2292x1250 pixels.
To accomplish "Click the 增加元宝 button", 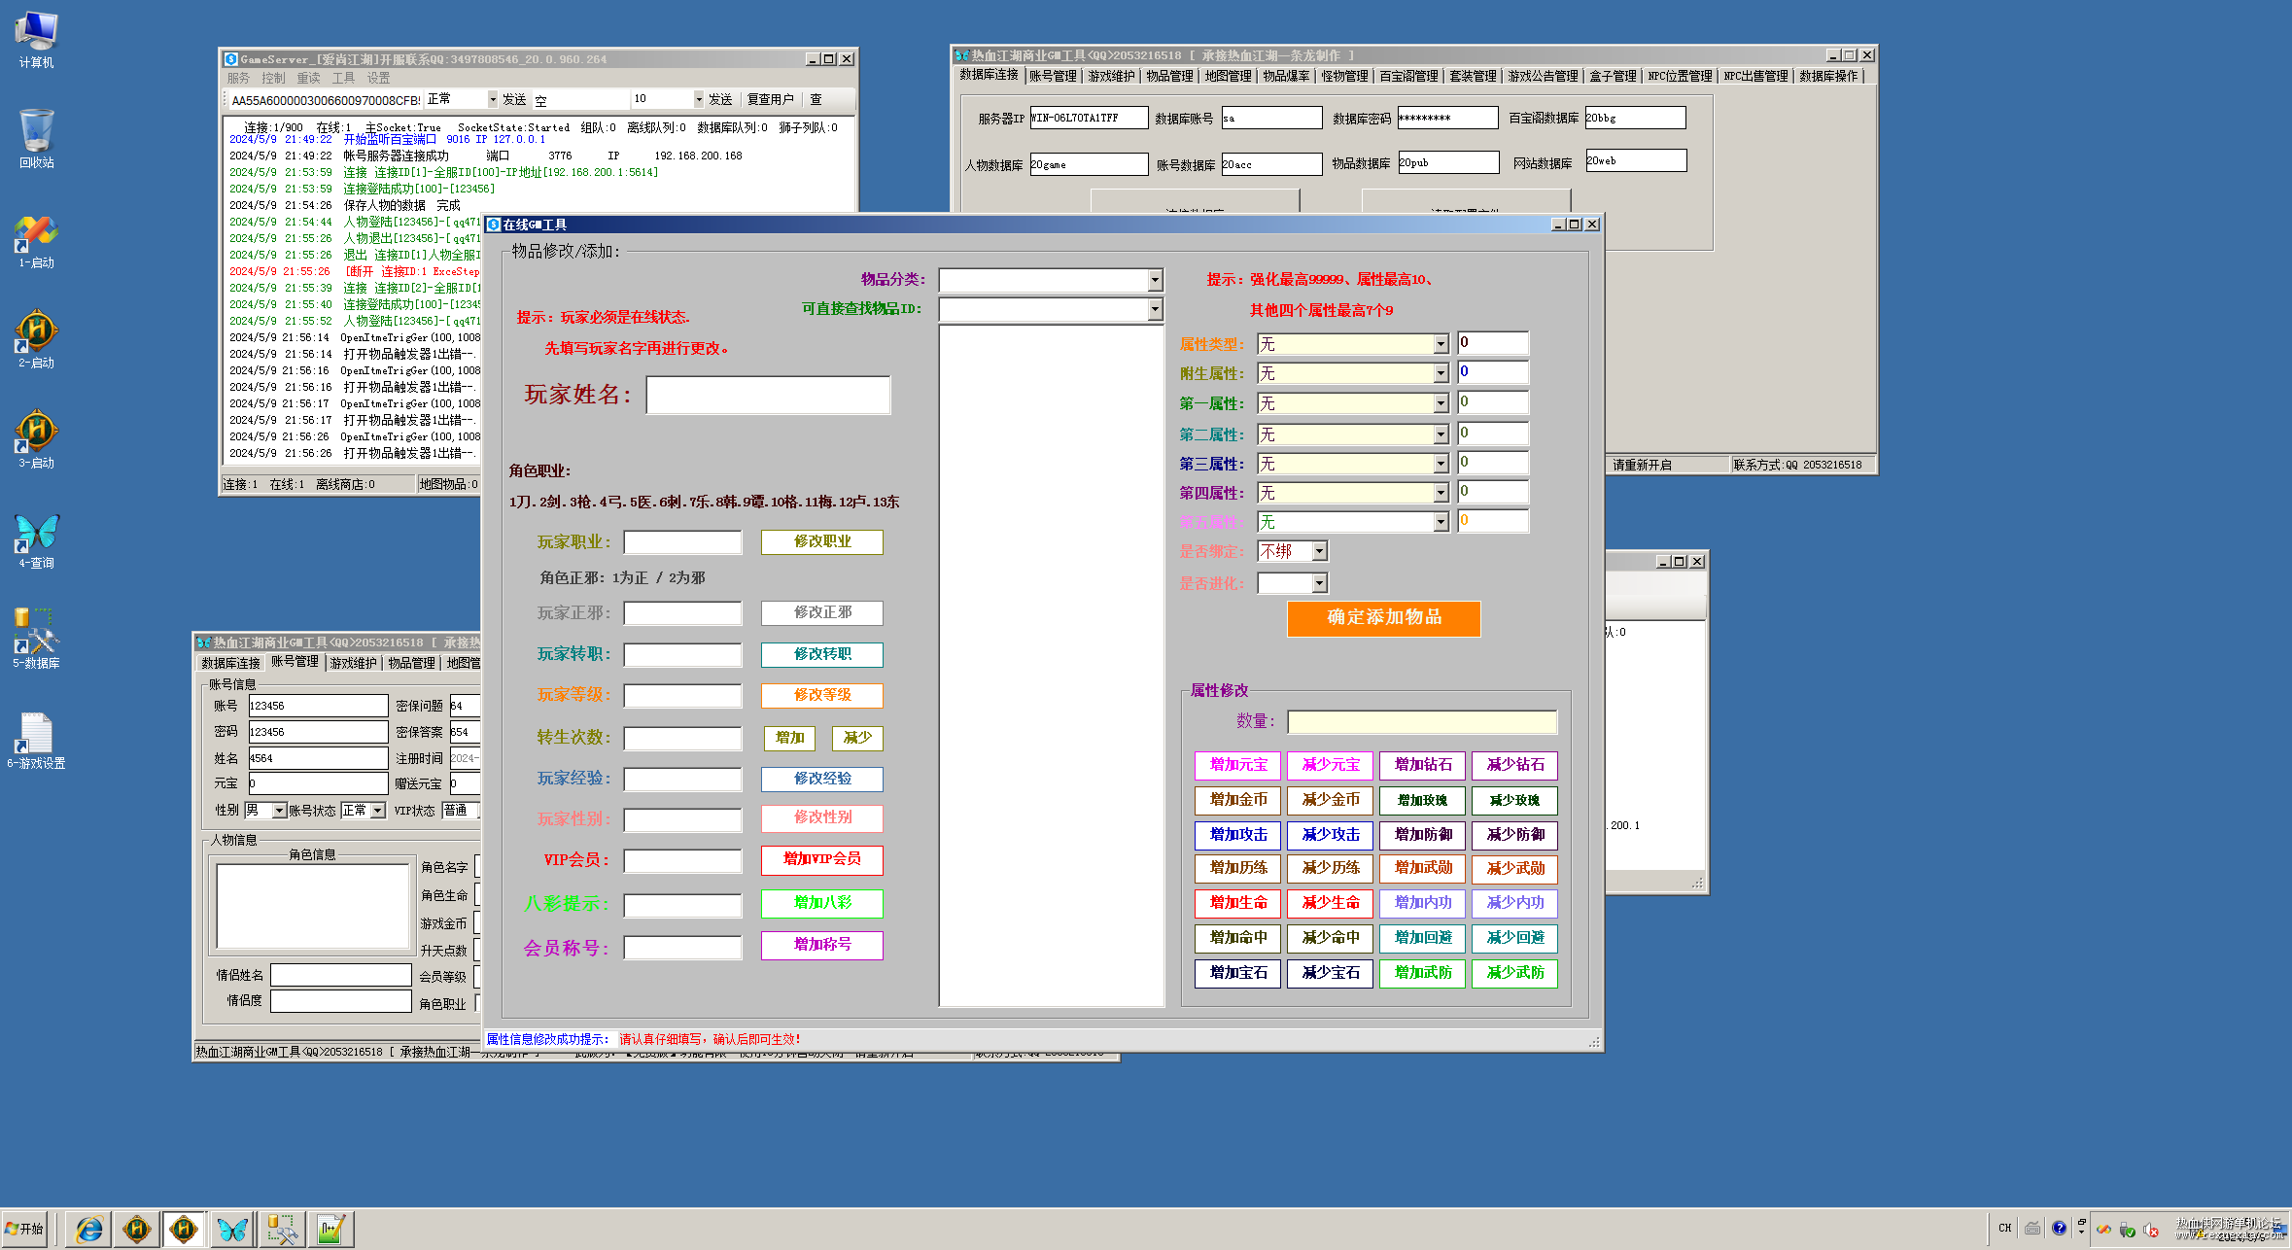I will [1237, 766].
